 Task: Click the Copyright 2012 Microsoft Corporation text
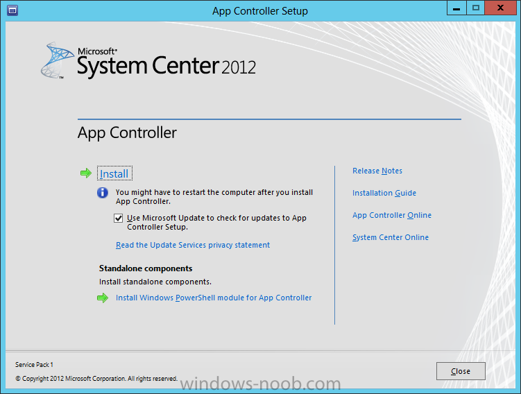(x=96, y=378)
